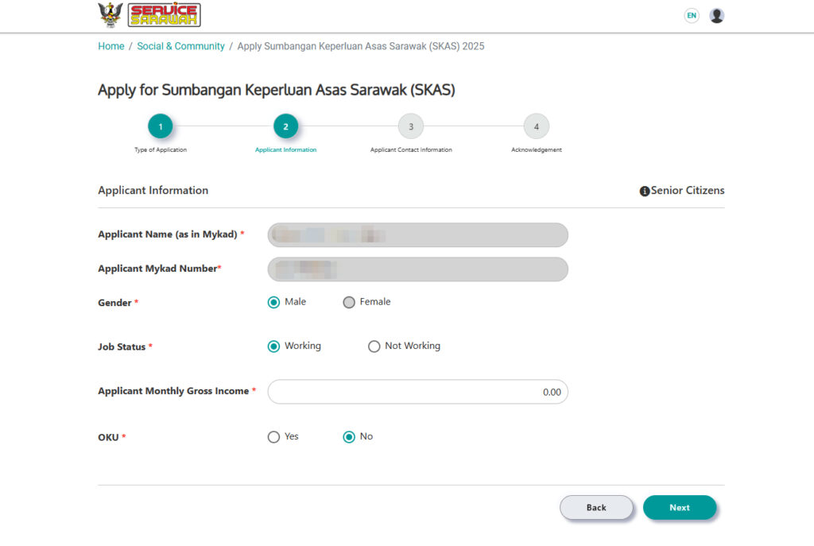814x546 pixels.
Task: Click the Apply Sumbangan Keperluan breadcrumb text
Action: 361,46
